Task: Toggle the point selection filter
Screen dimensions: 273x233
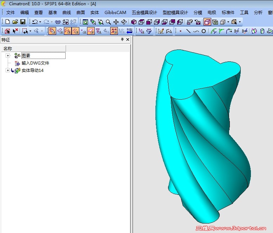Action: [84, 31]
